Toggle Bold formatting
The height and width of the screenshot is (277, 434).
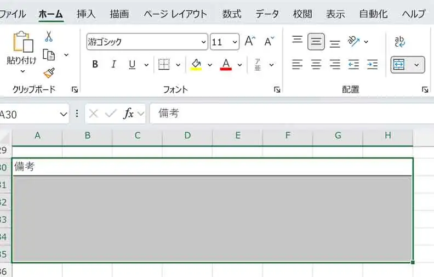pos(95,65)
